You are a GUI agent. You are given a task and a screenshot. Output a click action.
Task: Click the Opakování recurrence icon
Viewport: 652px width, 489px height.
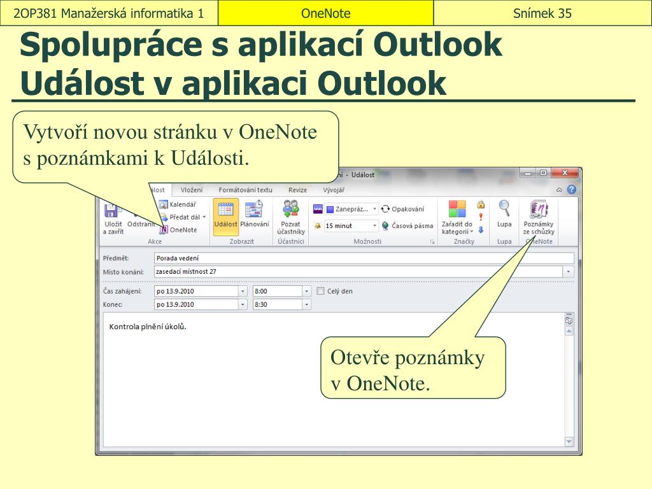pos(385,209)
